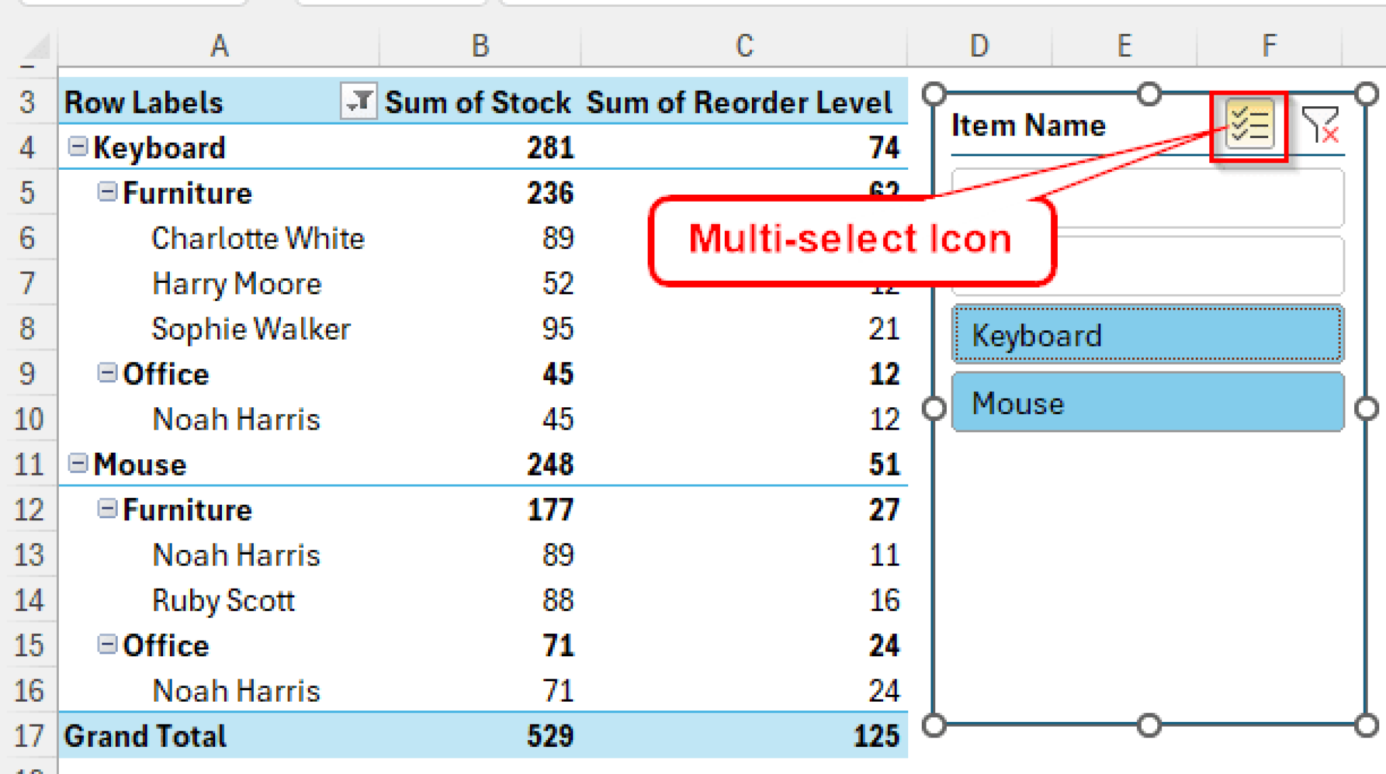Screen dimensions: 1386x774
Task: Select column F header
Action: 1267,45
